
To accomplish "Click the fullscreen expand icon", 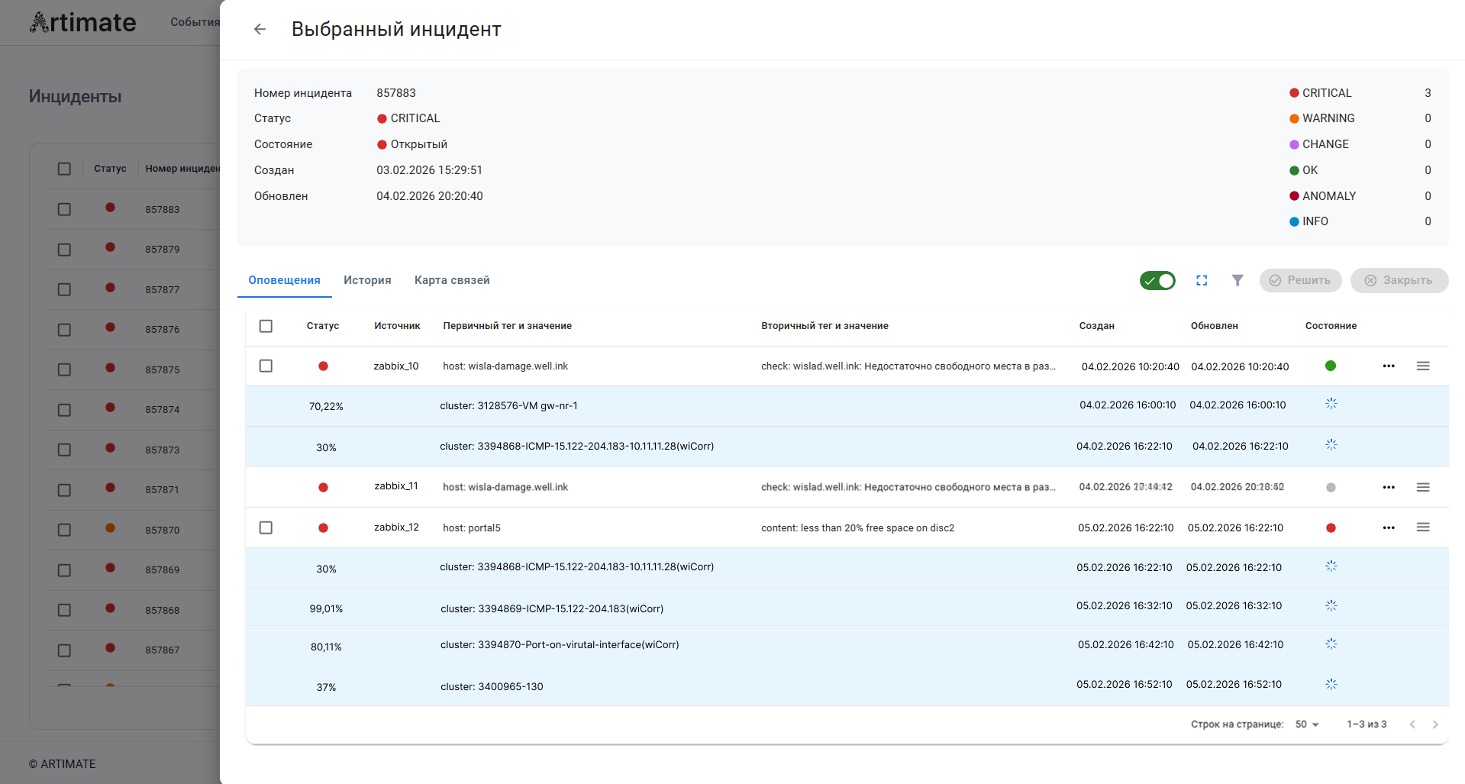I will [x=1202, y=280].
